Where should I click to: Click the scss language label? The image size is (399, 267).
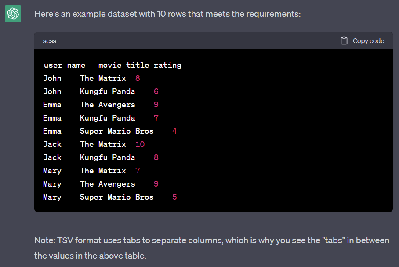tap(50, 41)
